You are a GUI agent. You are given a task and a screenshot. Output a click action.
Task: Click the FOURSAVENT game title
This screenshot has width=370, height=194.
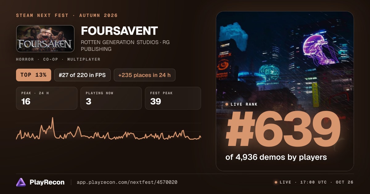tap(119, 31)
